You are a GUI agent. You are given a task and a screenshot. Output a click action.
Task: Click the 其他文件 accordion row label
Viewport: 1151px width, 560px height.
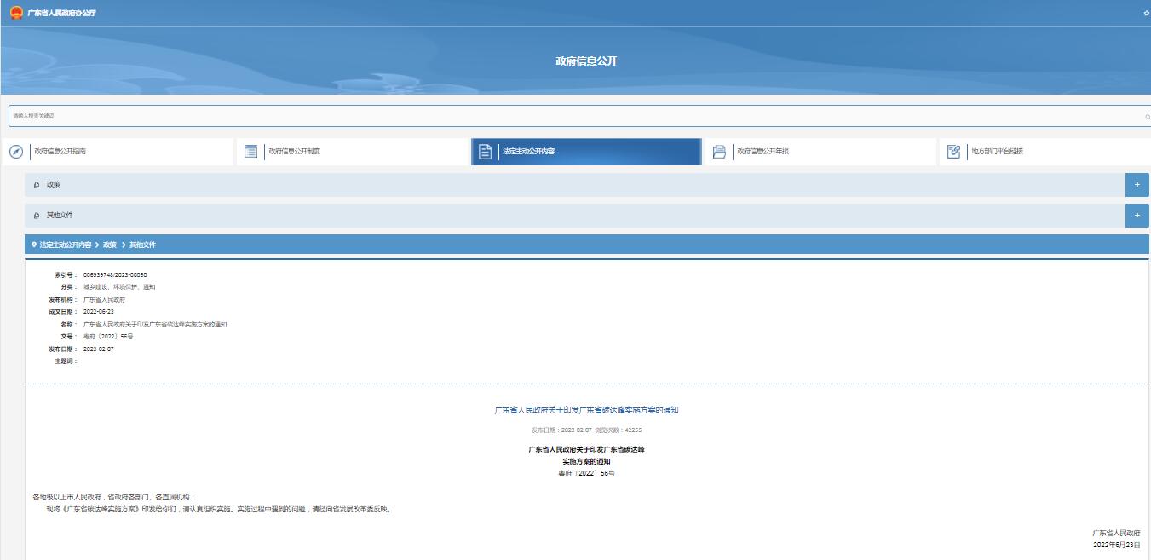point(59,216)
